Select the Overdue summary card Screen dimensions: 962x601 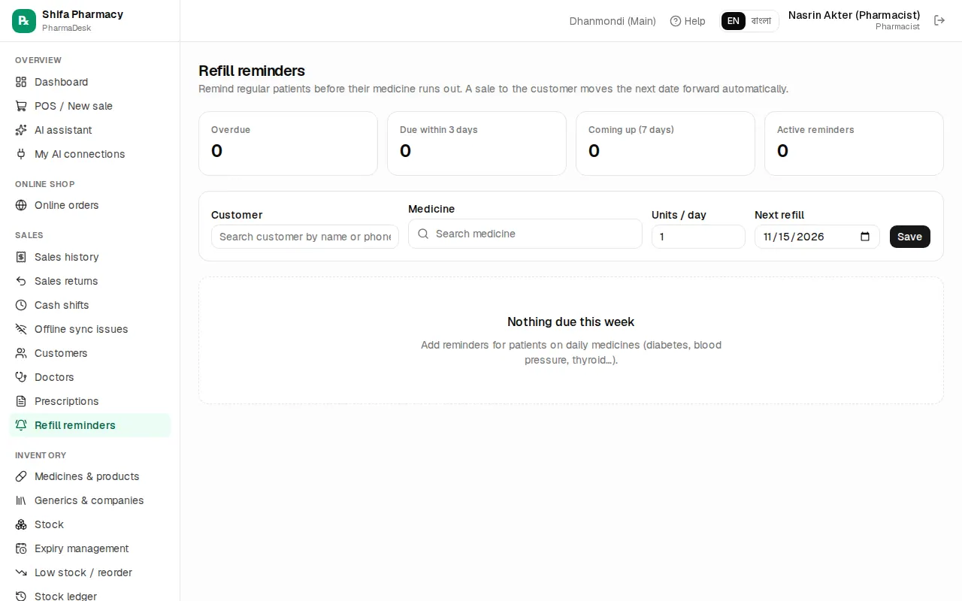(x=288, y=143)
